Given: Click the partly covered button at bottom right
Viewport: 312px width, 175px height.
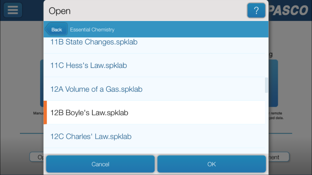Looking at the screenshot, I should tap(279, 157).
